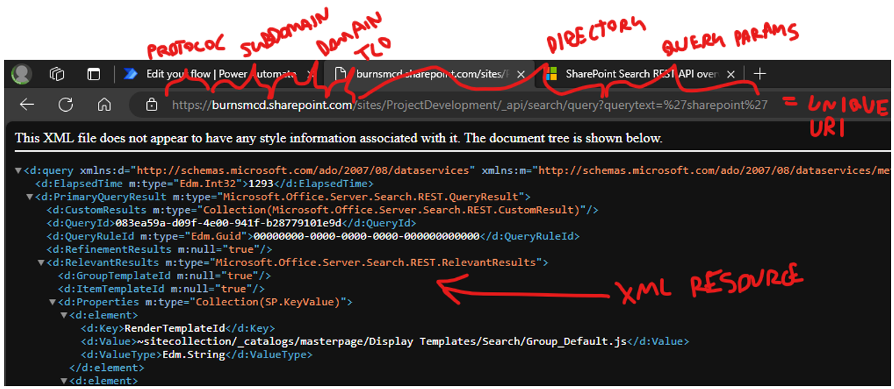Image resolution: width=894 pixels, height=389 pixels.
Task: Collapse d:element containing RenderTemplateId key
Action: click(64, 315)
